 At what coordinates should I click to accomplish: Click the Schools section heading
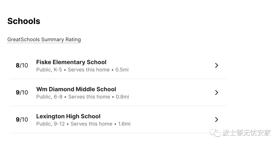click(24, 21)
